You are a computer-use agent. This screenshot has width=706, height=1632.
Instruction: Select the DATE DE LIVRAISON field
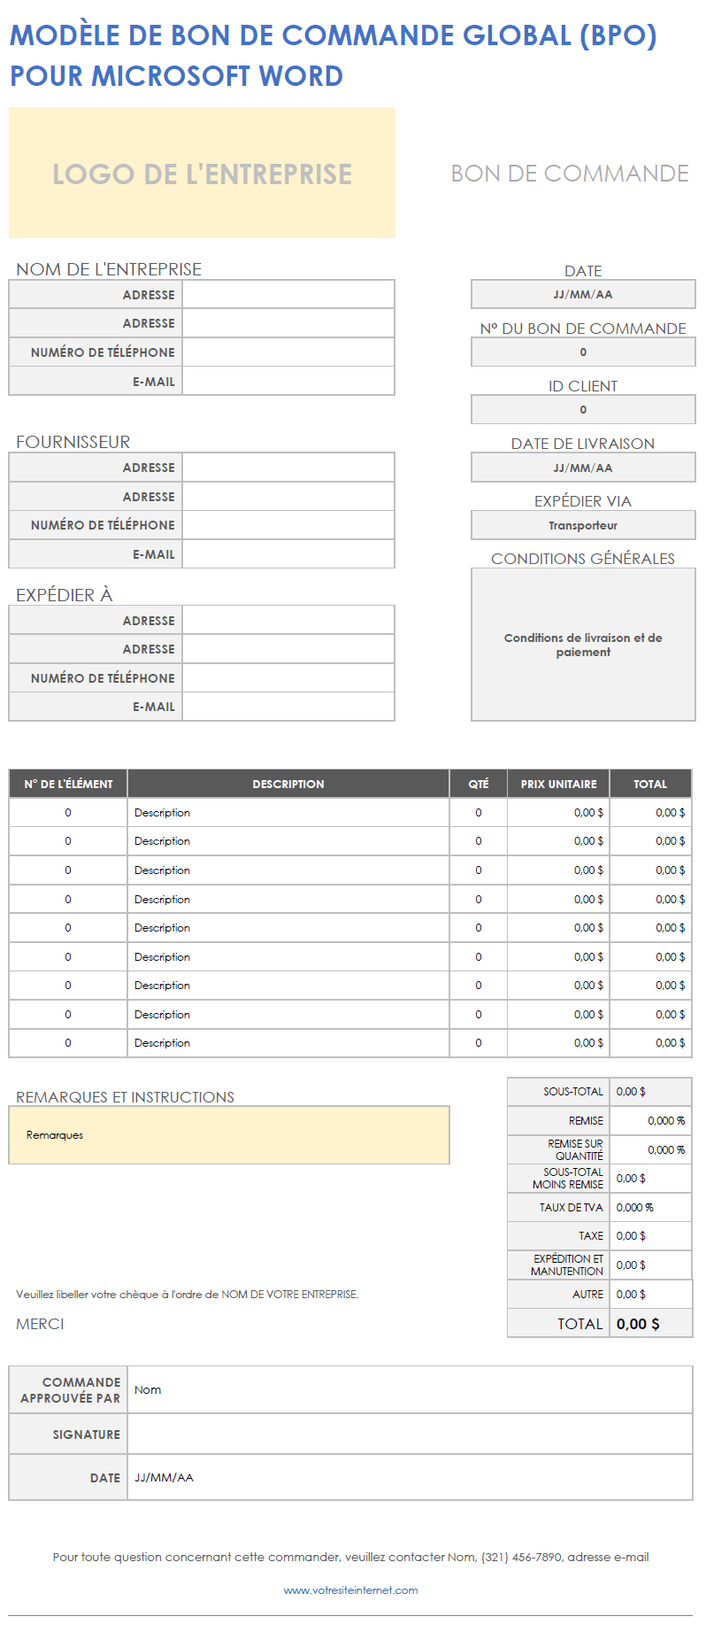click(582, 468)
